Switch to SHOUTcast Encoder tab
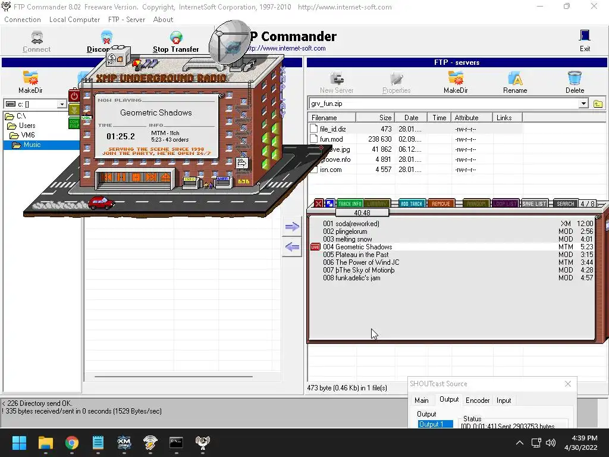Viewport: 609px width, 457px height. click(x=478, y=400)
